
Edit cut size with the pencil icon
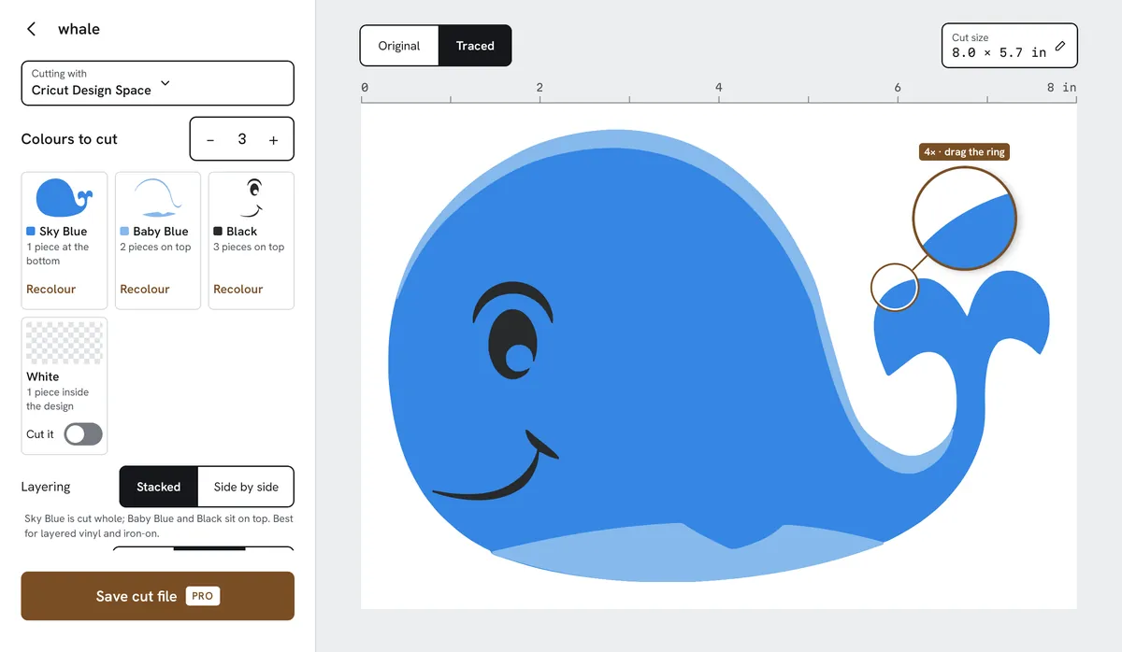pyautogui.click(x=1060, y=46)
